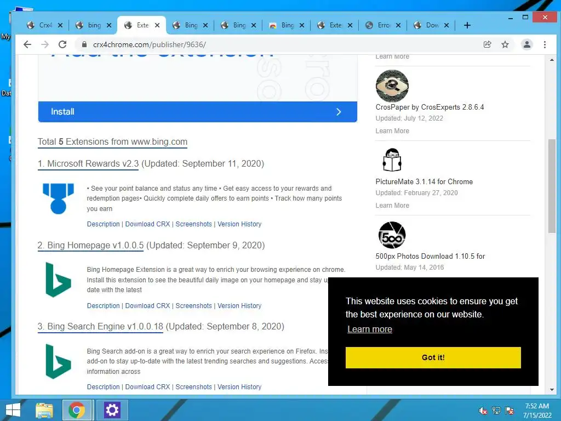Open the PictureMate reader icon
The width and height of the screenshot is (561, 421).
coord(392,160)
